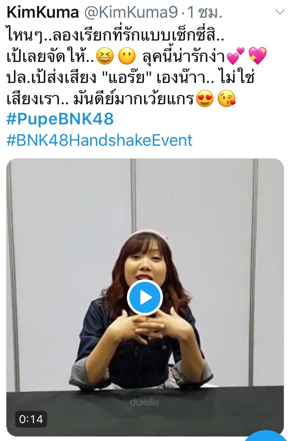
Task: Click the sparkling heart emoji
Action: [258, 56]
